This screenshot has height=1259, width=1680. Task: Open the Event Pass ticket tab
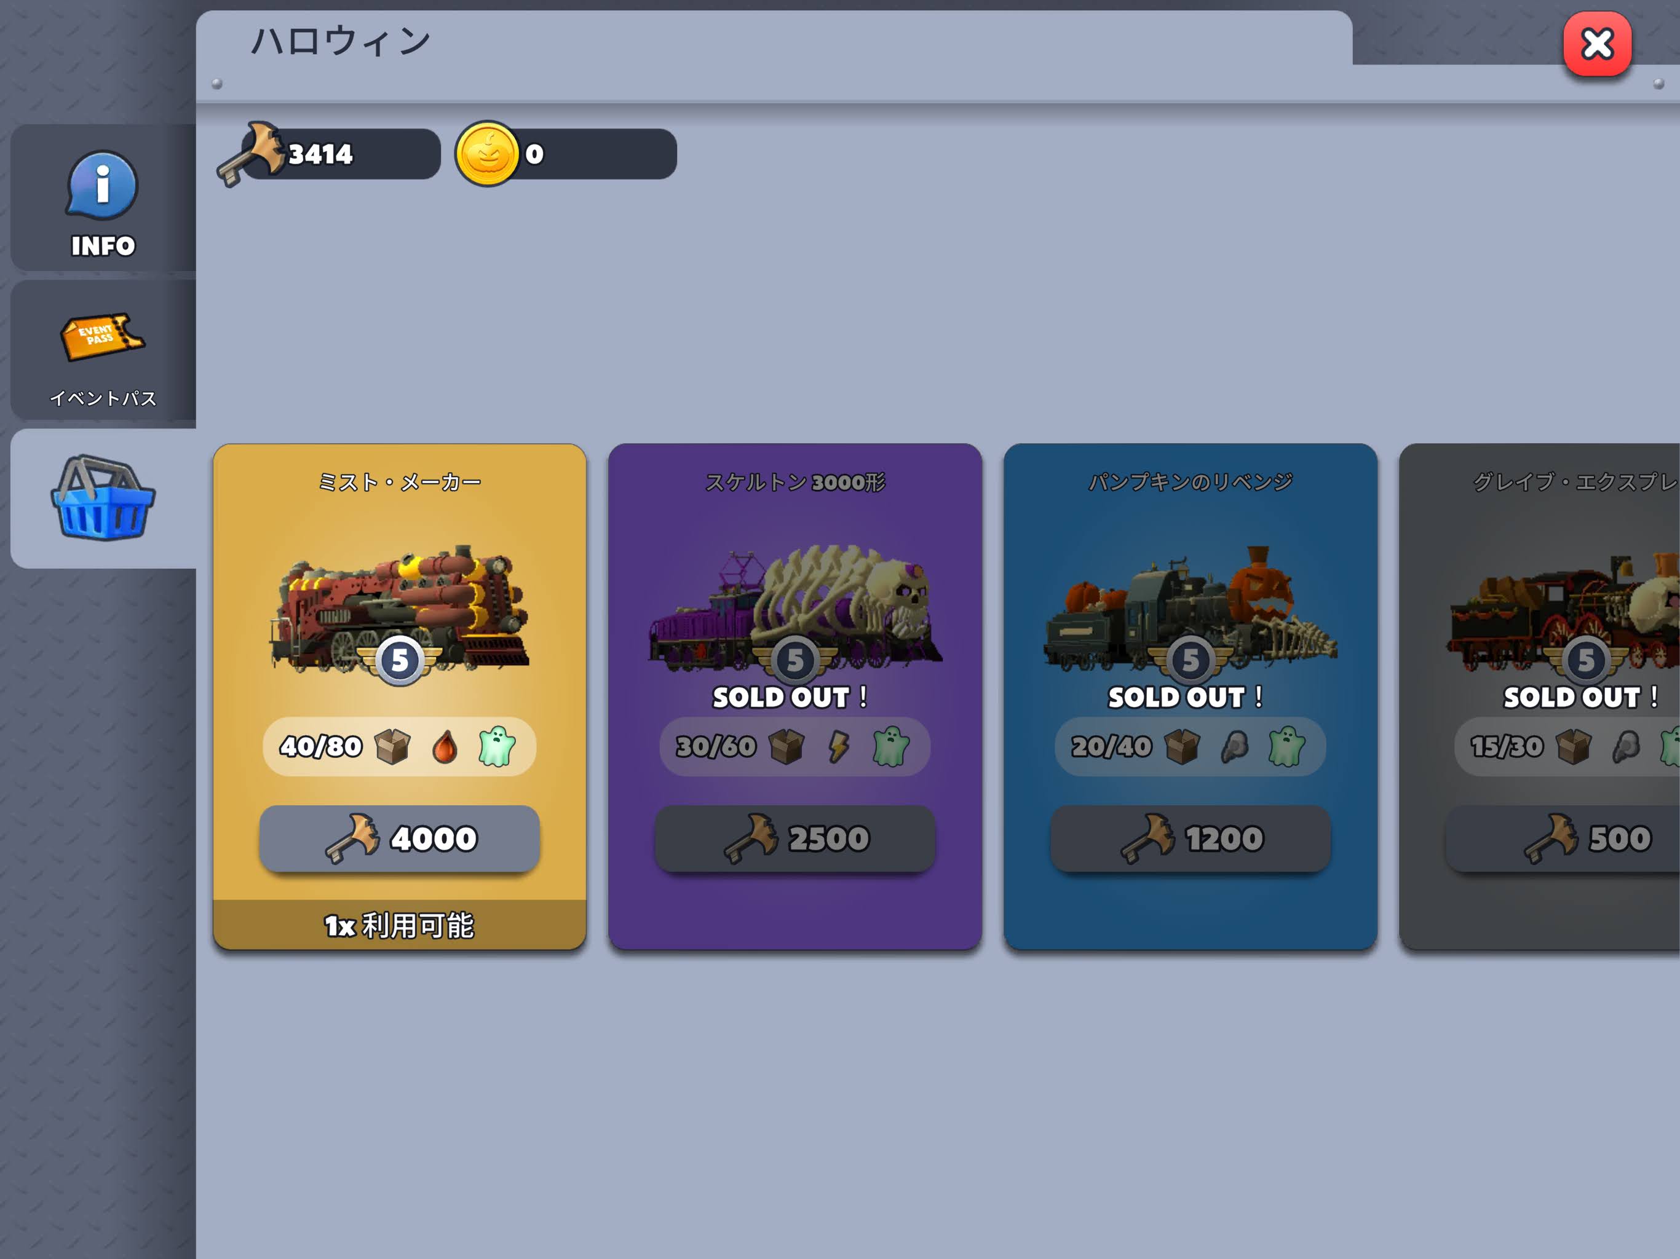point(103,350)
